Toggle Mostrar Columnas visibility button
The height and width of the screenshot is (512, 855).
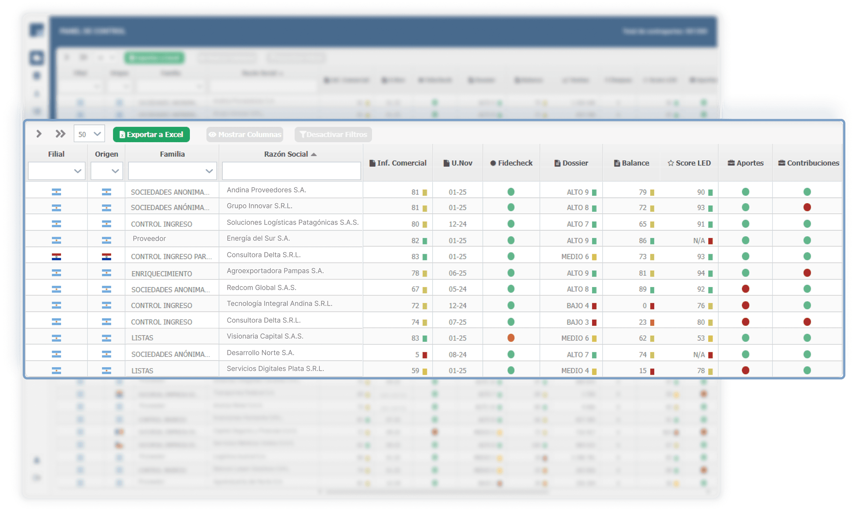pyautogui.click(x=245, y=135)
